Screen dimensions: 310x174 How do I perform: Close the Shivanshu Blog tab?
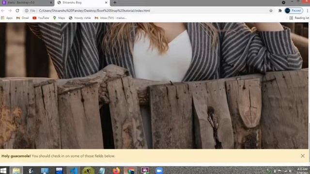pos(106,3)
